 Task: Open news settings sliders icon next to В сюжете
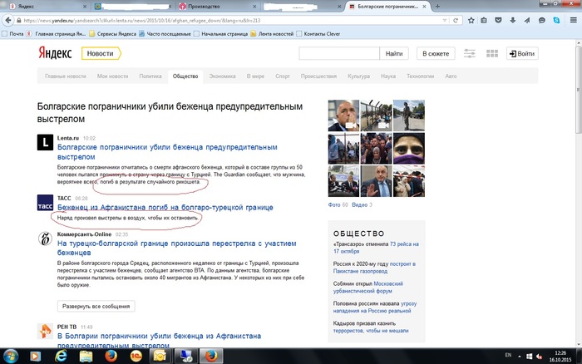coord(470,54)
